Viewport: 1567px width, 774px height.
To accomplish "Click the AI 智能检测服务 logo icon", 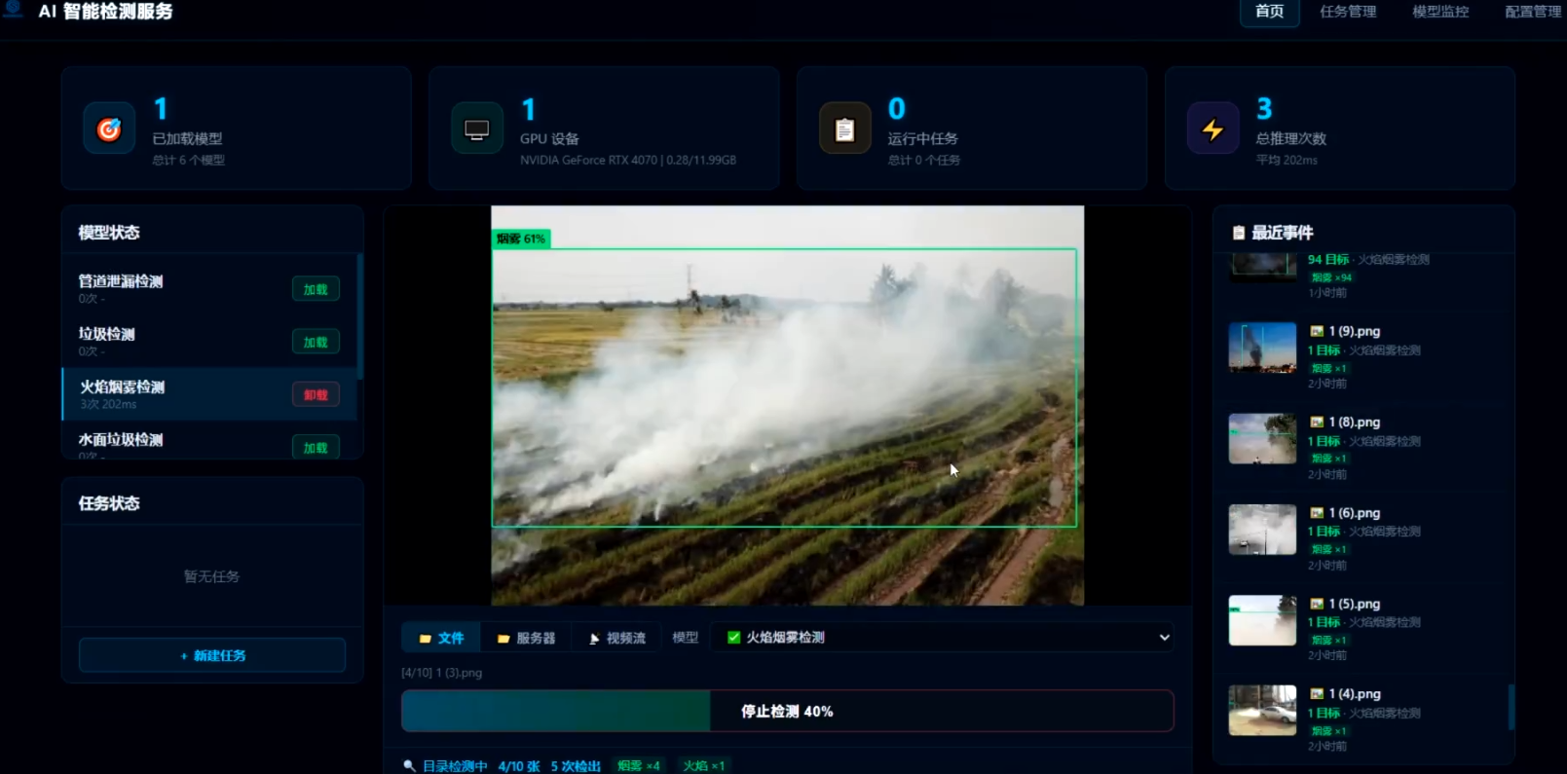I will click(x=14, y=9).
